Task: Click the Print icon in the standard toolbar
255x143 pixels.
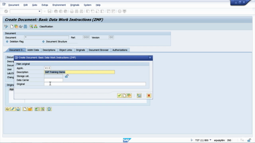Action: 72,12
